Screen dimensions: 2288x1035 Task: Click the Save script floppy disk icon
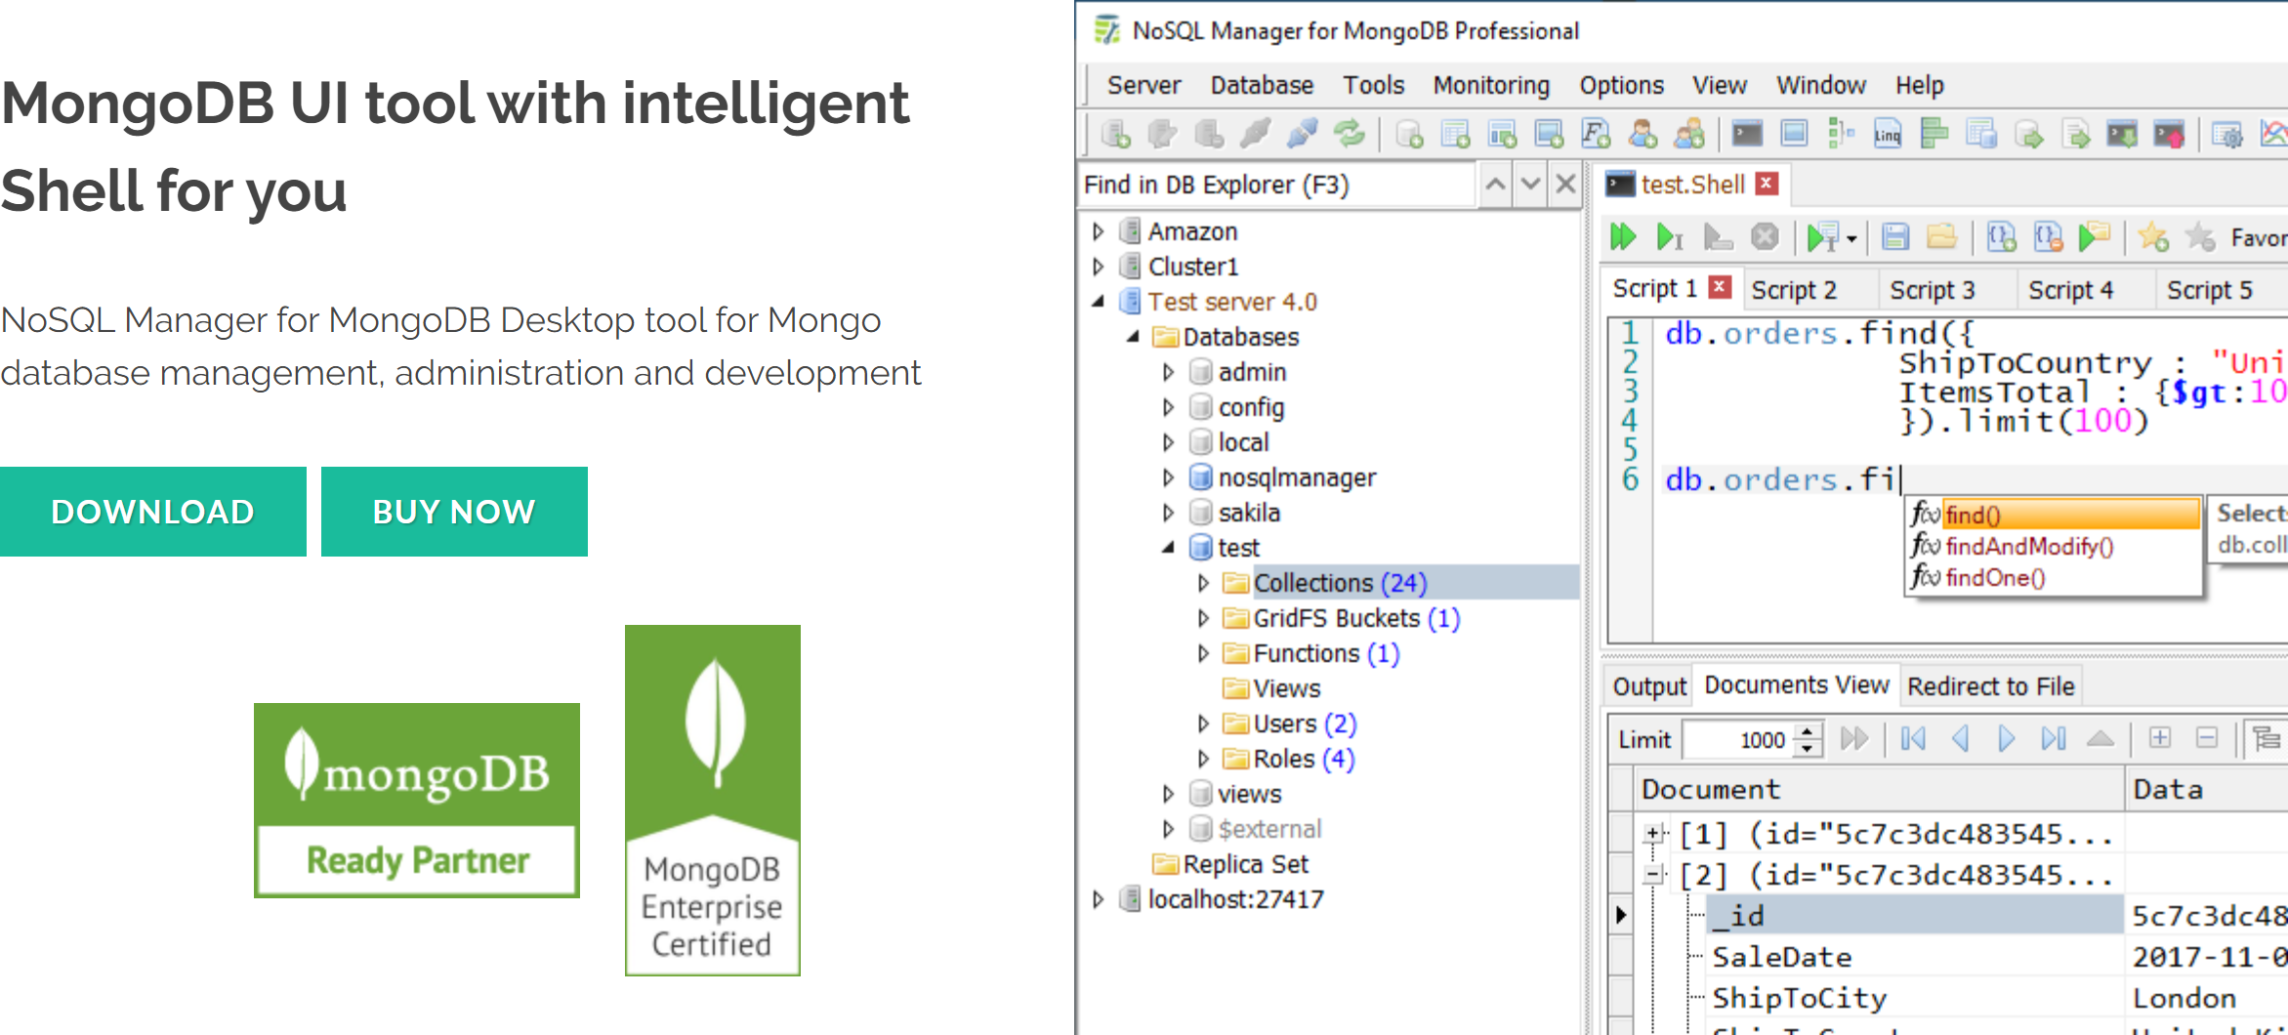1895,237
